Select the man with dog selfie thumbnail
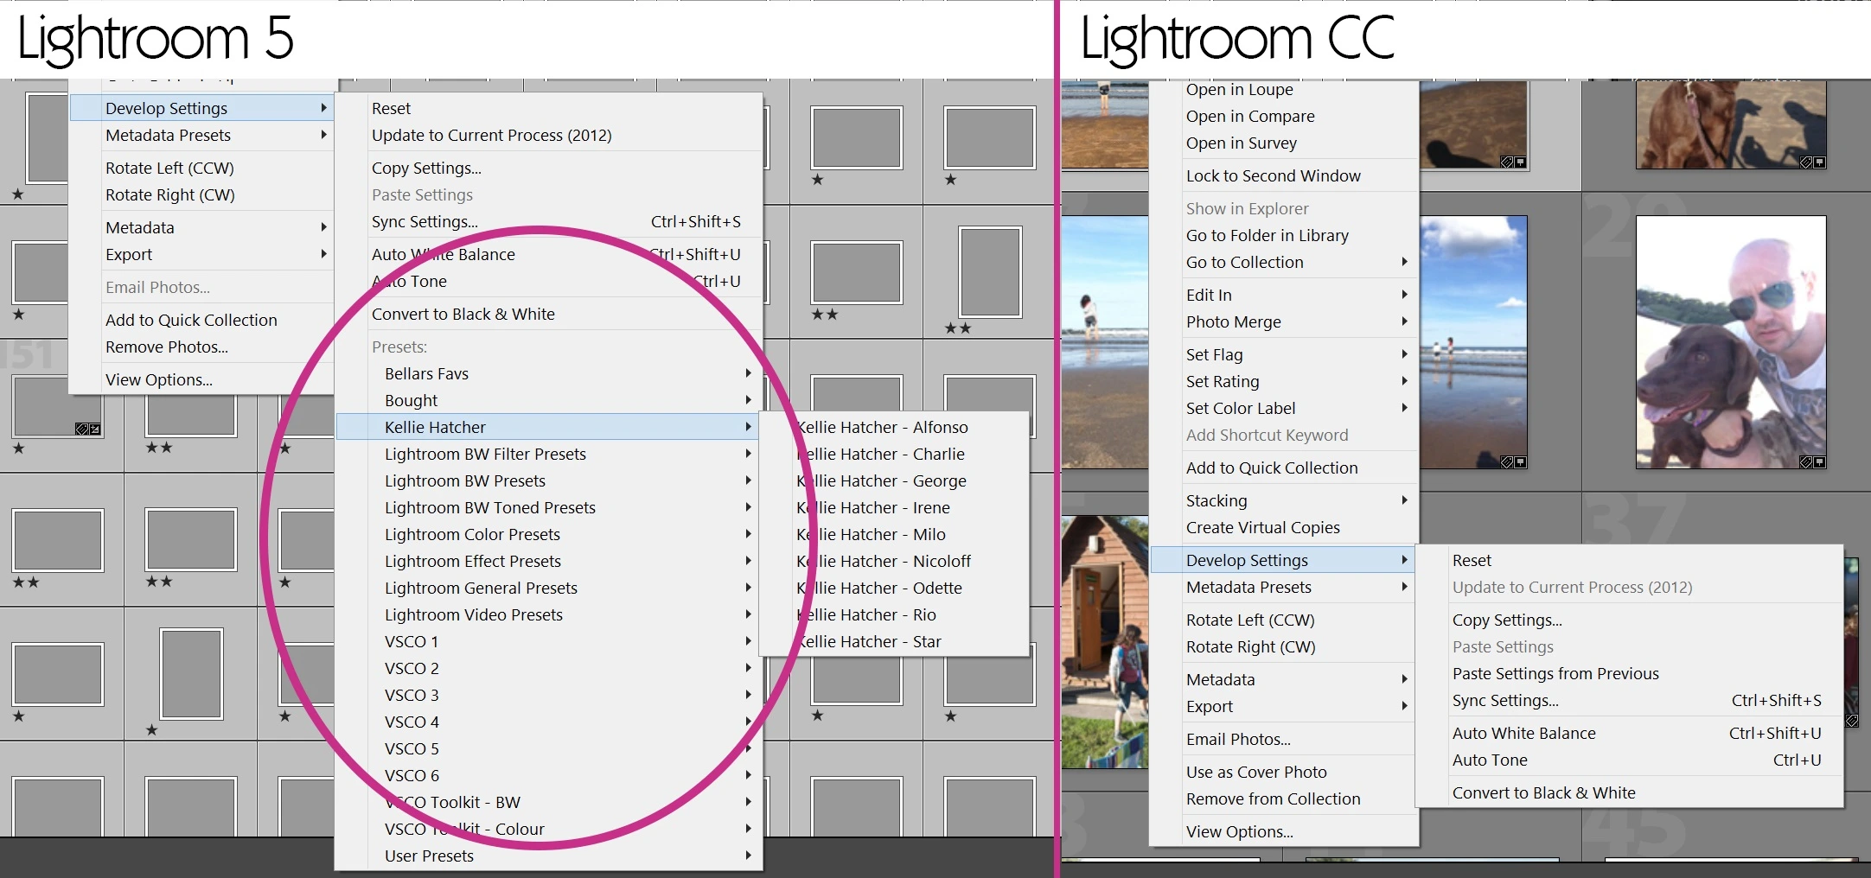1871x878 pixels. [1731, 342]
